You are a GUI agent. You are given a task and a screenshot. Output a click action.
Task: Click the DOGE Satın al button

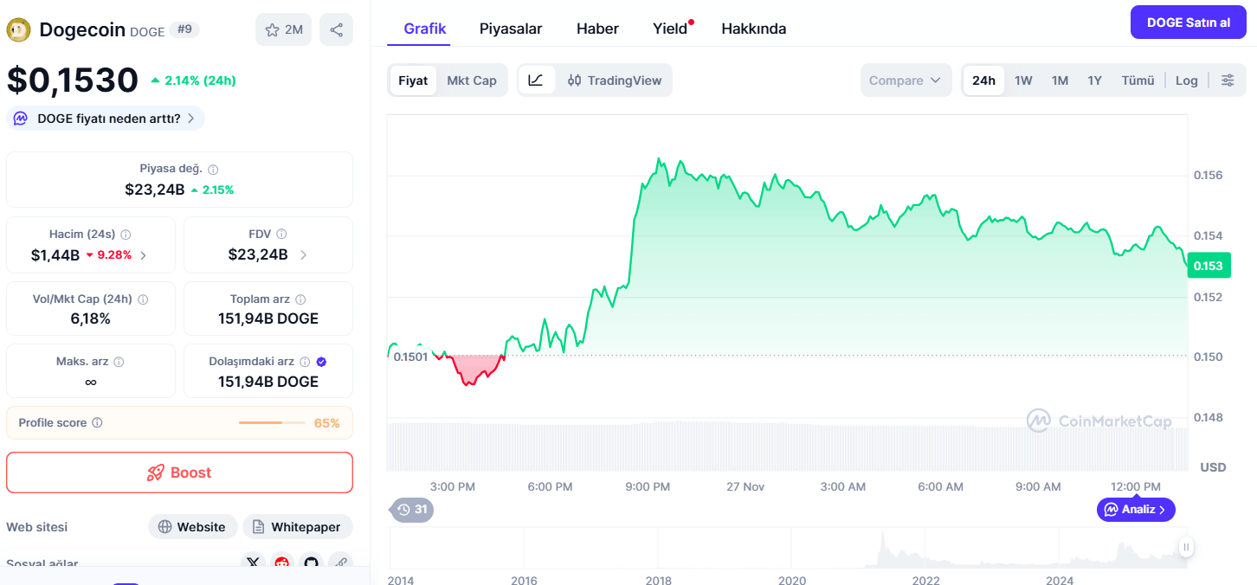(x=1189, y=22)
